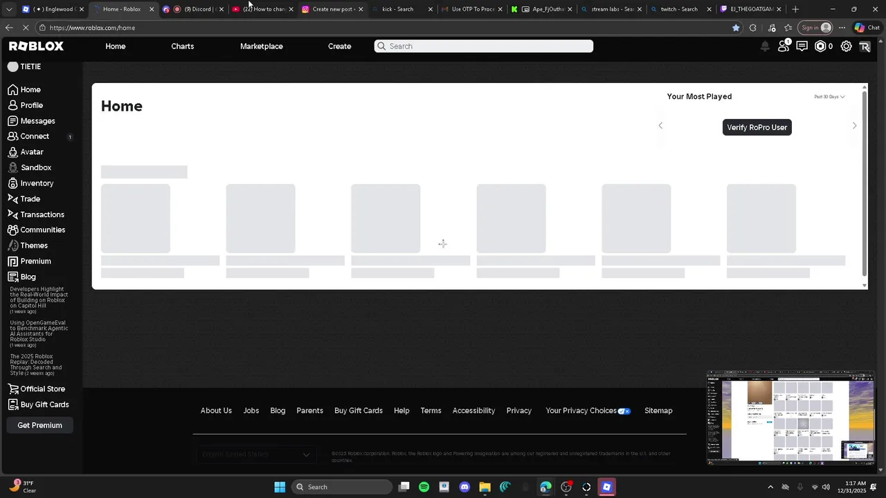This screenshot has width=886, height=498.
Task: Open the media control music icon in toolbar
Action: point(772,28)
